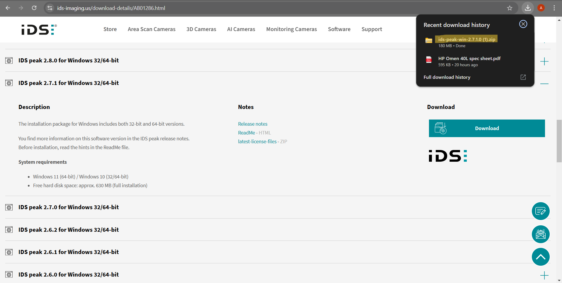Click the browser forward arrow
The image size is (562, 283).
21,8
